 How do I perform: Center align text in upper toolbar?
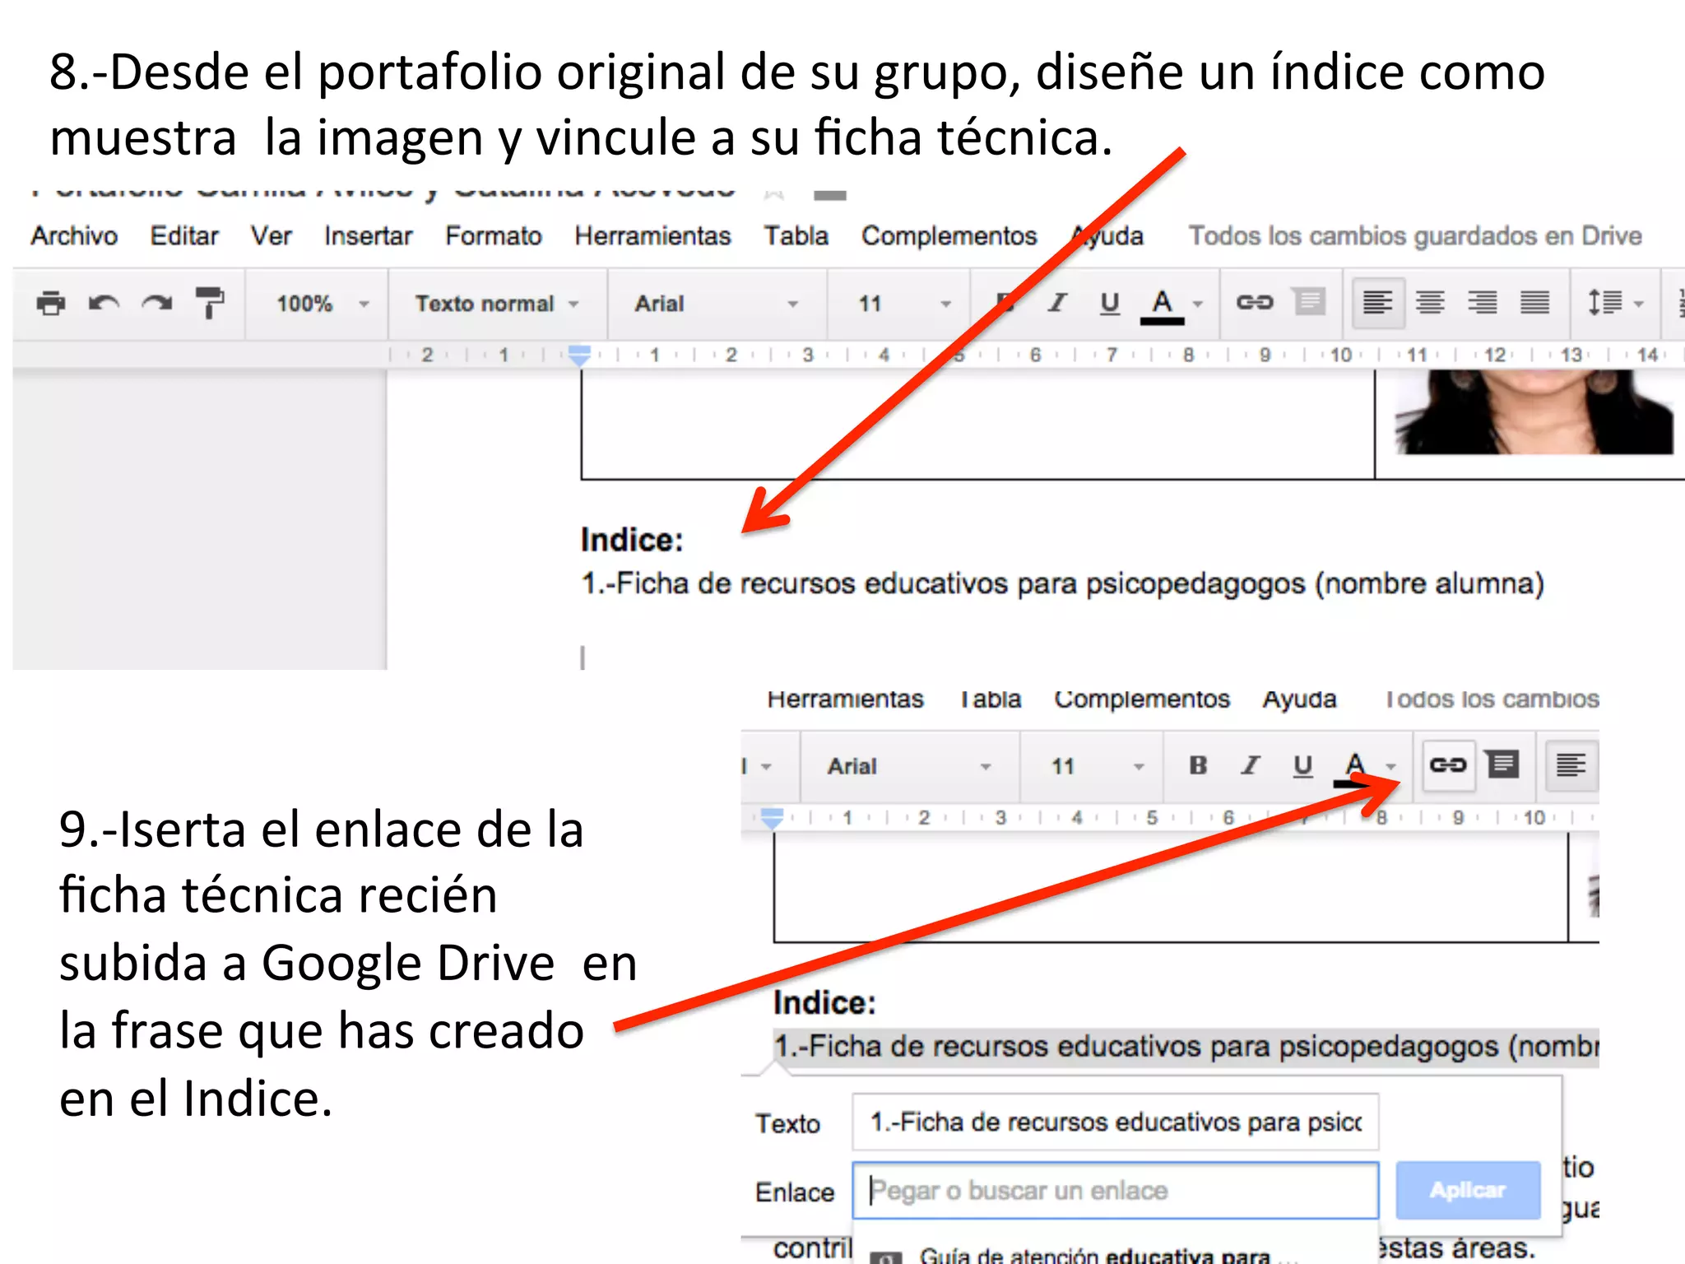(1430, 303)
